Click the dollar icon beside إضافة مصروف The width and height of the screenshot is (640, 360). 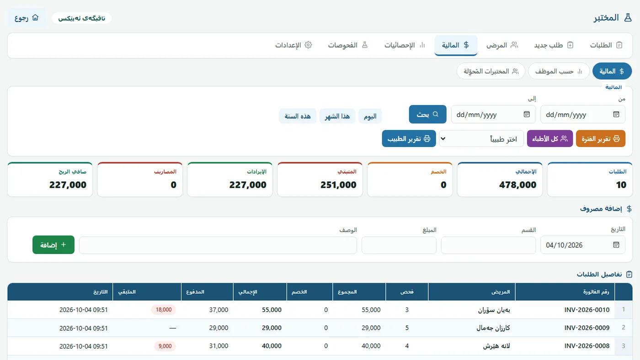(x=629, y=208)
